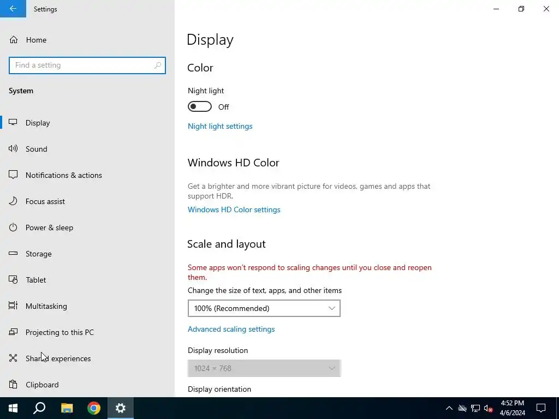Viewport: 559px width, 419px height.
Task: Open Home via the house icon
Action: (14, 40)
